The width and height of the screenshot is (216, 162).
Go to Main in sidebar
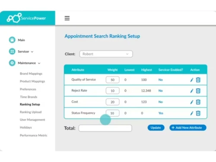point(21,40)
